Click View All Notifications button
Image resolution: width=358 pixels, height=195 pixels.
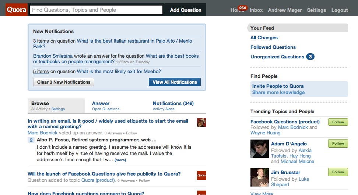(175, 82)
